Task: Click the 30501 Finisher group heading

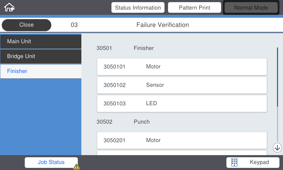Action: point(125,48)
